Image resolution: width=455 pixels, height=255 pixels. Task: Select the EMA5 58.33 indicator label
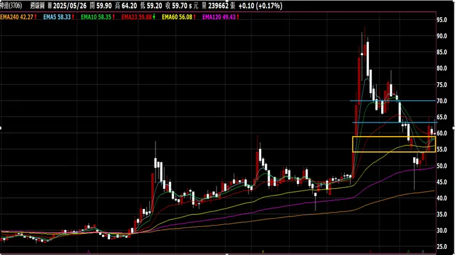click(x=57, y=17)
